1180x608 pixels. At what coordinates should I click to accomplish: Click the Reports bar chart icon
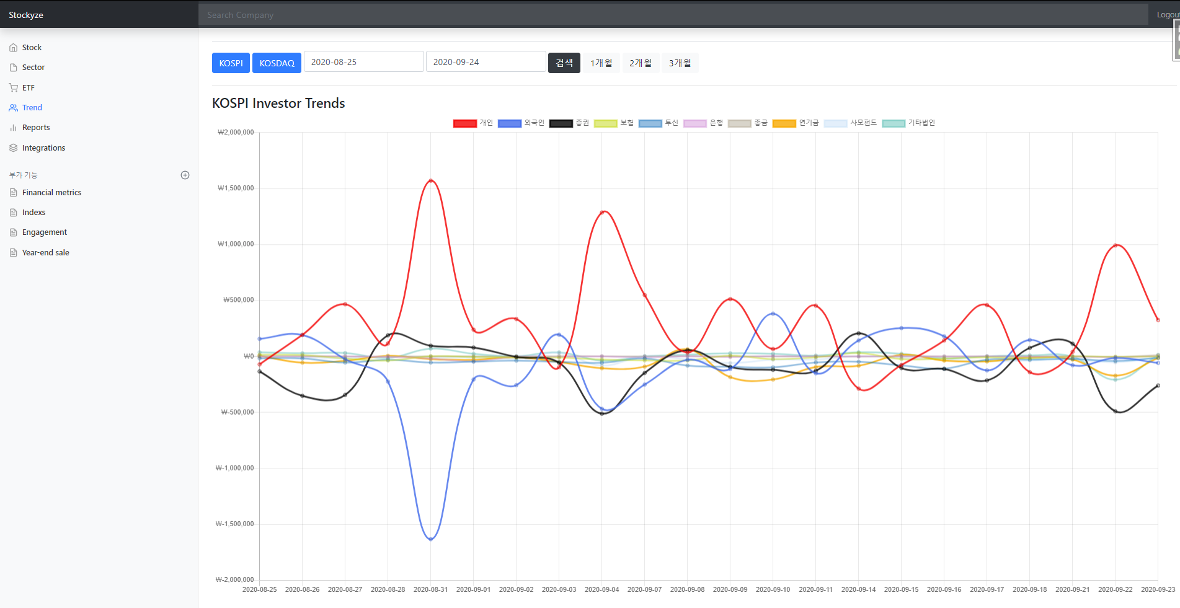tap(14, 128)
